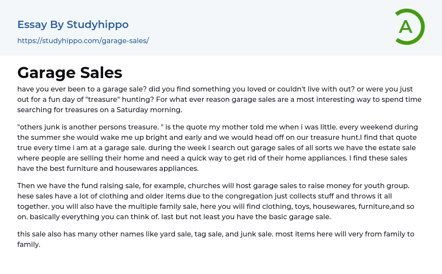This screenshot has width=442, height=274.
Task: Click the word "Studyhippo" in the header
Action: (98, 25)
